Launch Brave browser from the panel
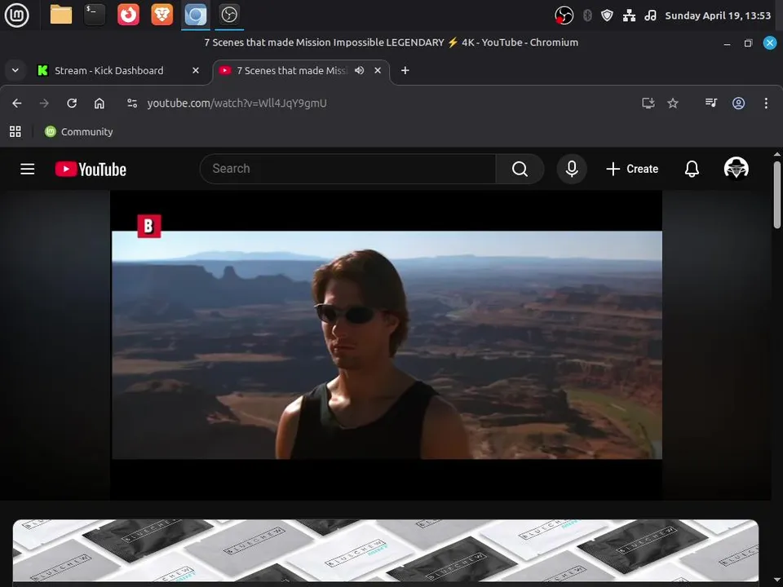 coord(161,15)
